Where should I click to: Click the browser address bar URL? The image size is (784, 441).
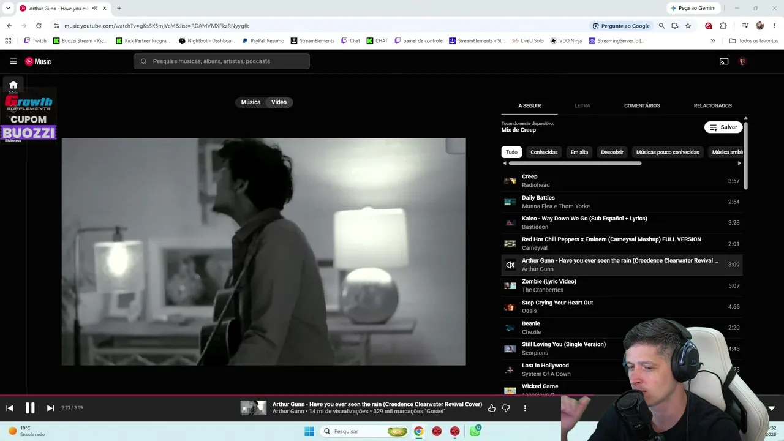157,26
